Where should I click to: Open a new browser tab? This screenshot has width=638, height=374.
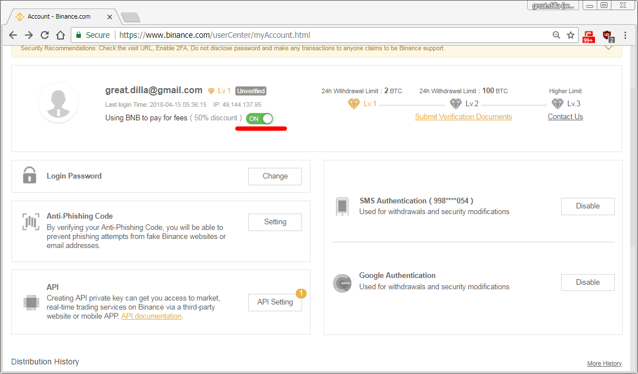[131, 17]
